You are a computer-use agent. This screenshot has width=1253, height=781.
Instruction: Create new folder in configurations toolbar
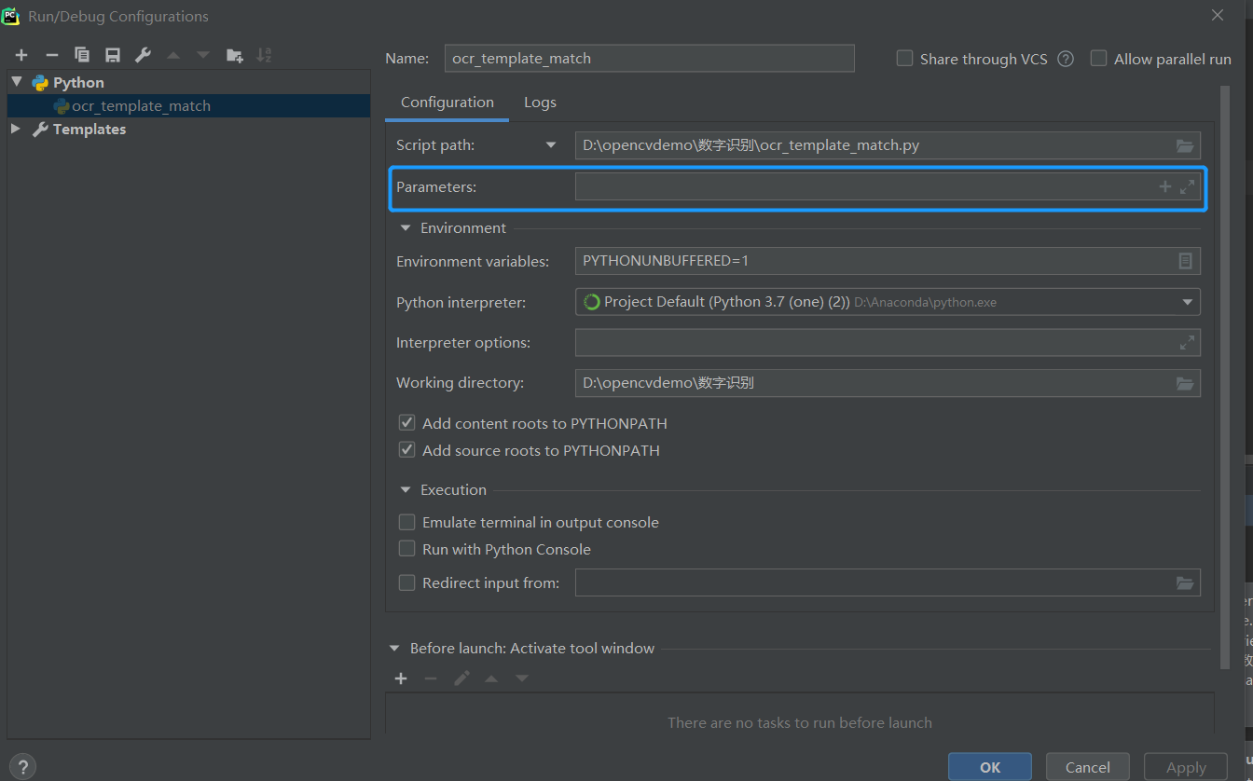234,55
